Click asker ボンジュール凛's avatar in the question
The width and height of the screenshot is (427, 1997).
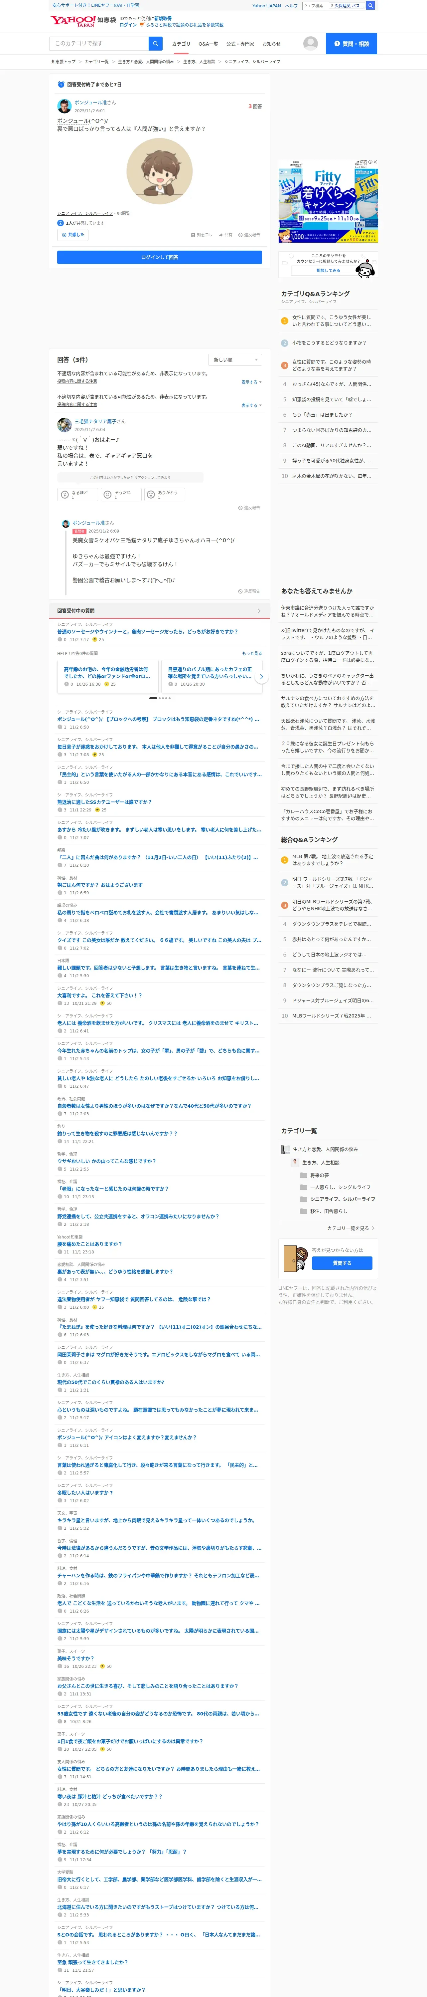point(64,106)
